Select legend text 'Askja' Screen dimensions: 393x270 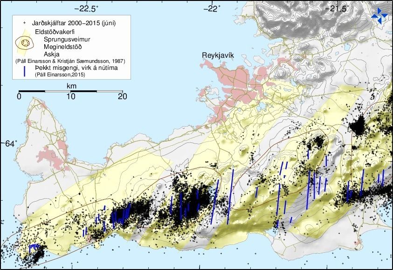coord(51,54)
